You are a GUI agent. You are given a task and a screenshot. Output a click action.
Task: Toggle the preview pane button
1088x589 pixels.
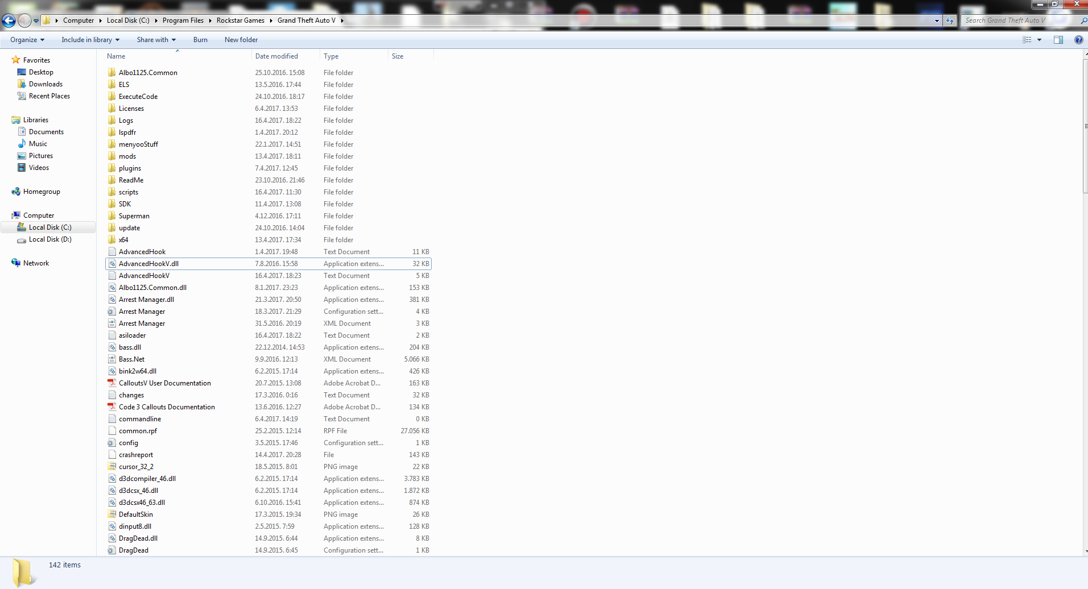click(1058, 40)
